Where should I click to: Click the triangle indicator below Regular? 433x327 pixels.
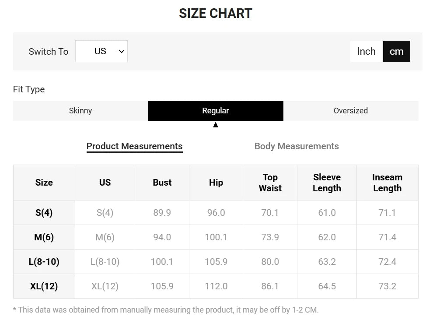coord(216,125)
